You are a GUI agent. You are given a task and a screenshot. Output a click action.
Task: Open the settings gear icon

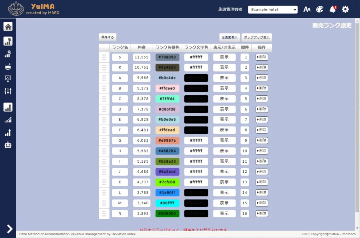346,9
